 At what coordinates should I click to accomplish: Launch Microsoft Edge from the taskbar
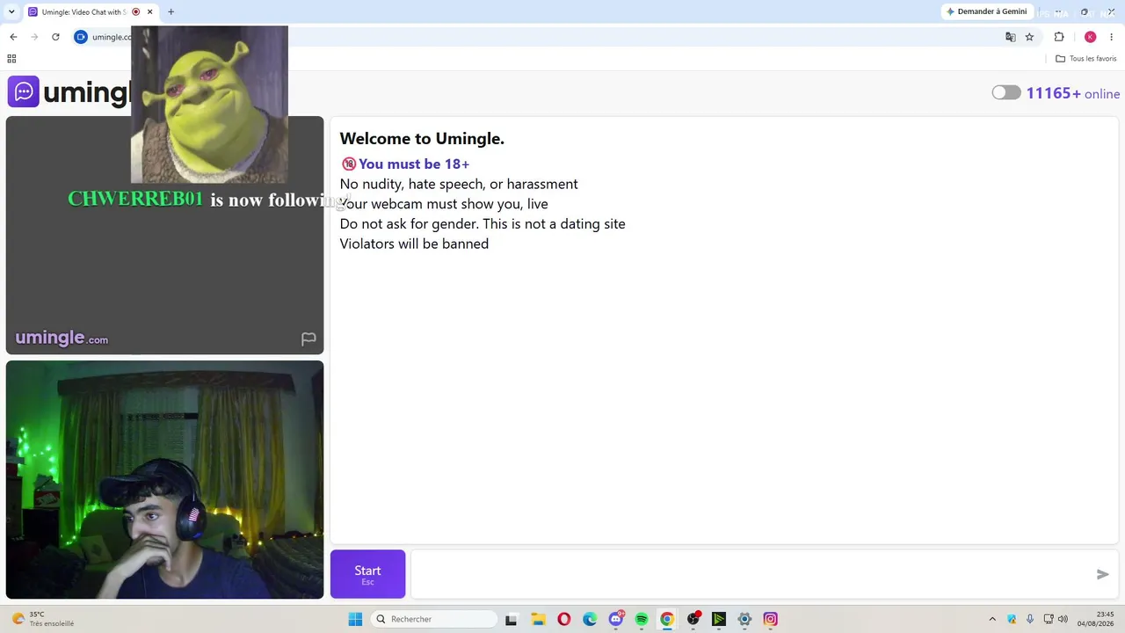590,619
